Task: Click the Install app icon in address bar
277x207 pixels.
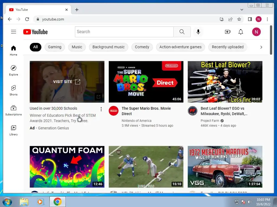Action: coord(222,19)
